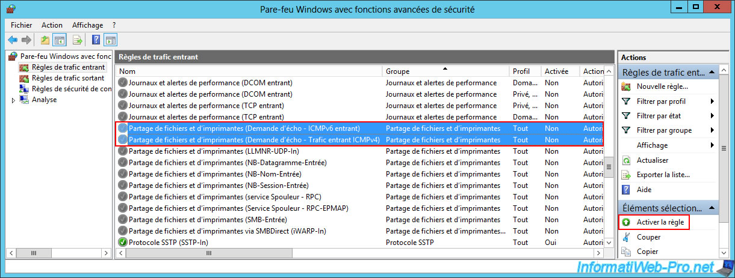Sort rules by the Groupe column header
This screenshot has width=735, height=278.
[445, 71]
